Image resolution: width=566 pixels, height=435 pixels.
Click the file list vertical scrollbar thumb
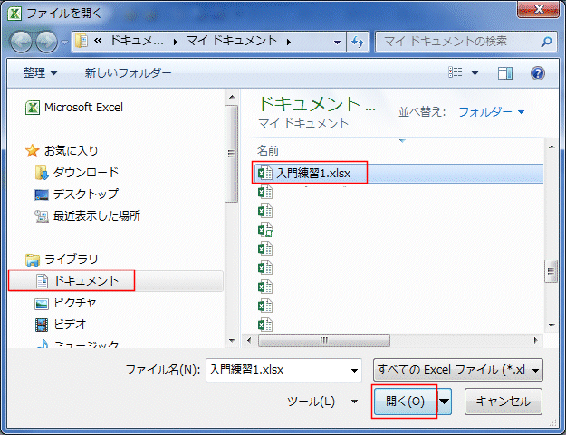coord(551,271)
